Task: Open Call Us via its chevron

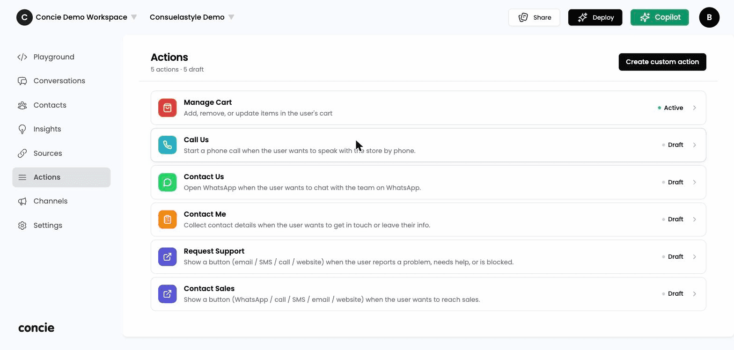Action: (x=695, y=145)
